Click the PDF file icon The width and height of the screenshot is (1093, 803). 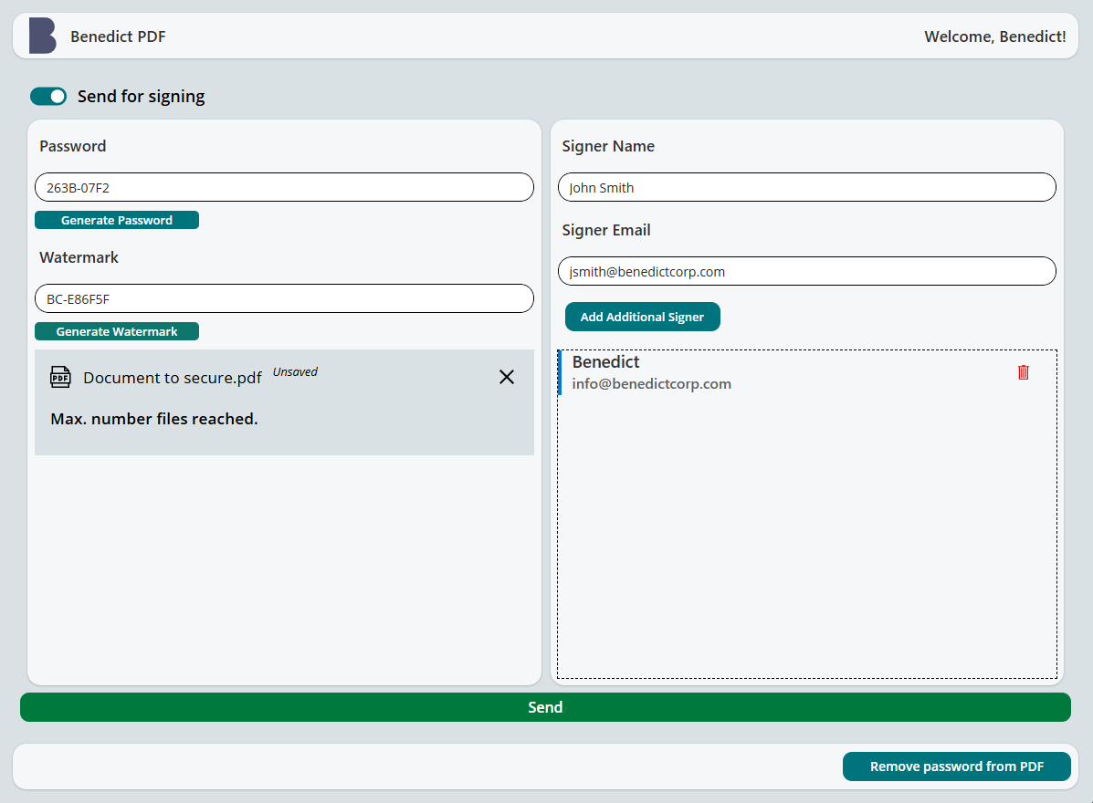click(60, 377)
